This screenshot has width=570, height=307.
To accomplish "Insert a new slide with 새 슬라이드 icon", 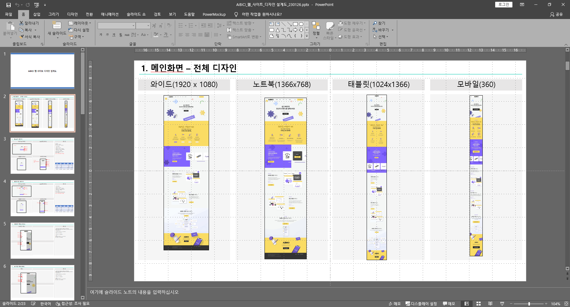I will [57, 26].
